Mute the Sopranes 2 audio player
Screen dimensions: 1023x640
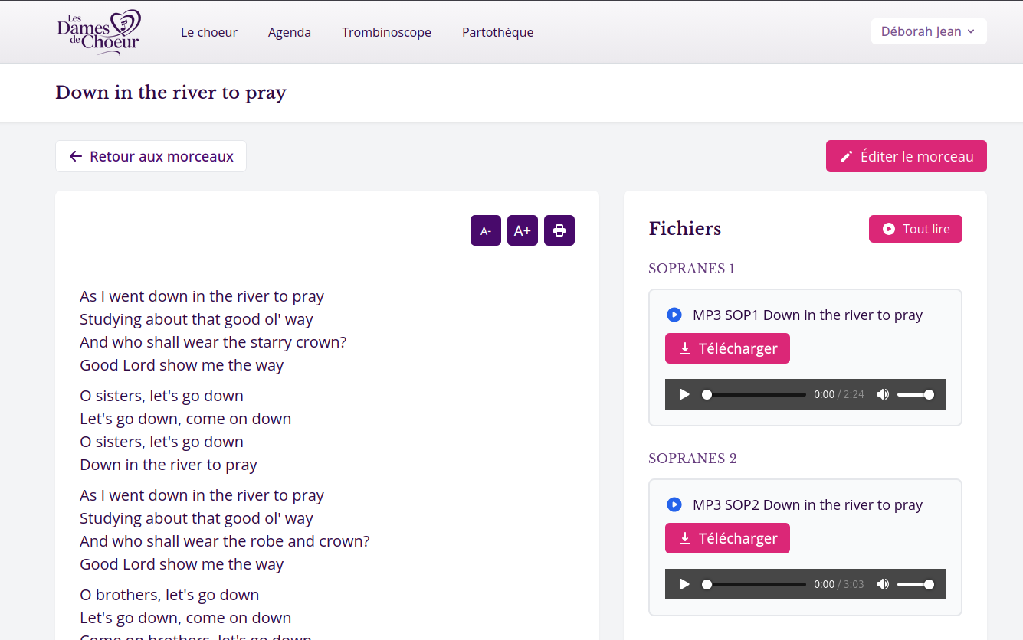883,584
